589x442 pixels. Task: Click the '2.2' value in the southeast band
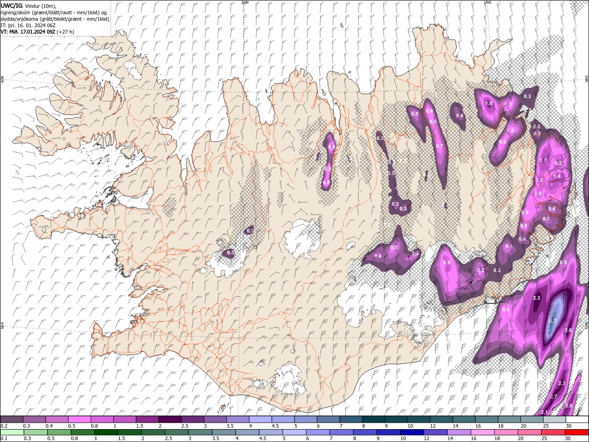click(561, 384)
